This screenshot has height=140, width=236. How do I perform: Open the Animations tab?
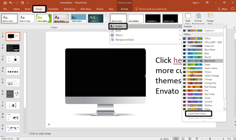coord(69,9)
